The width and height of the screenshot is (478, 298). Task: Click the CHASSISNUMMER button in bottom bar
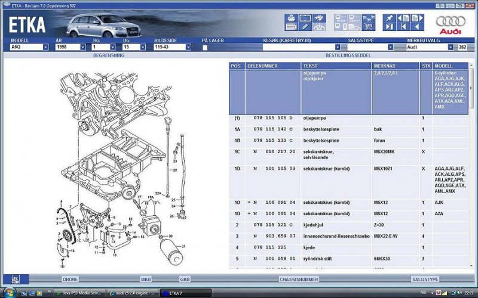click(298, 279)
